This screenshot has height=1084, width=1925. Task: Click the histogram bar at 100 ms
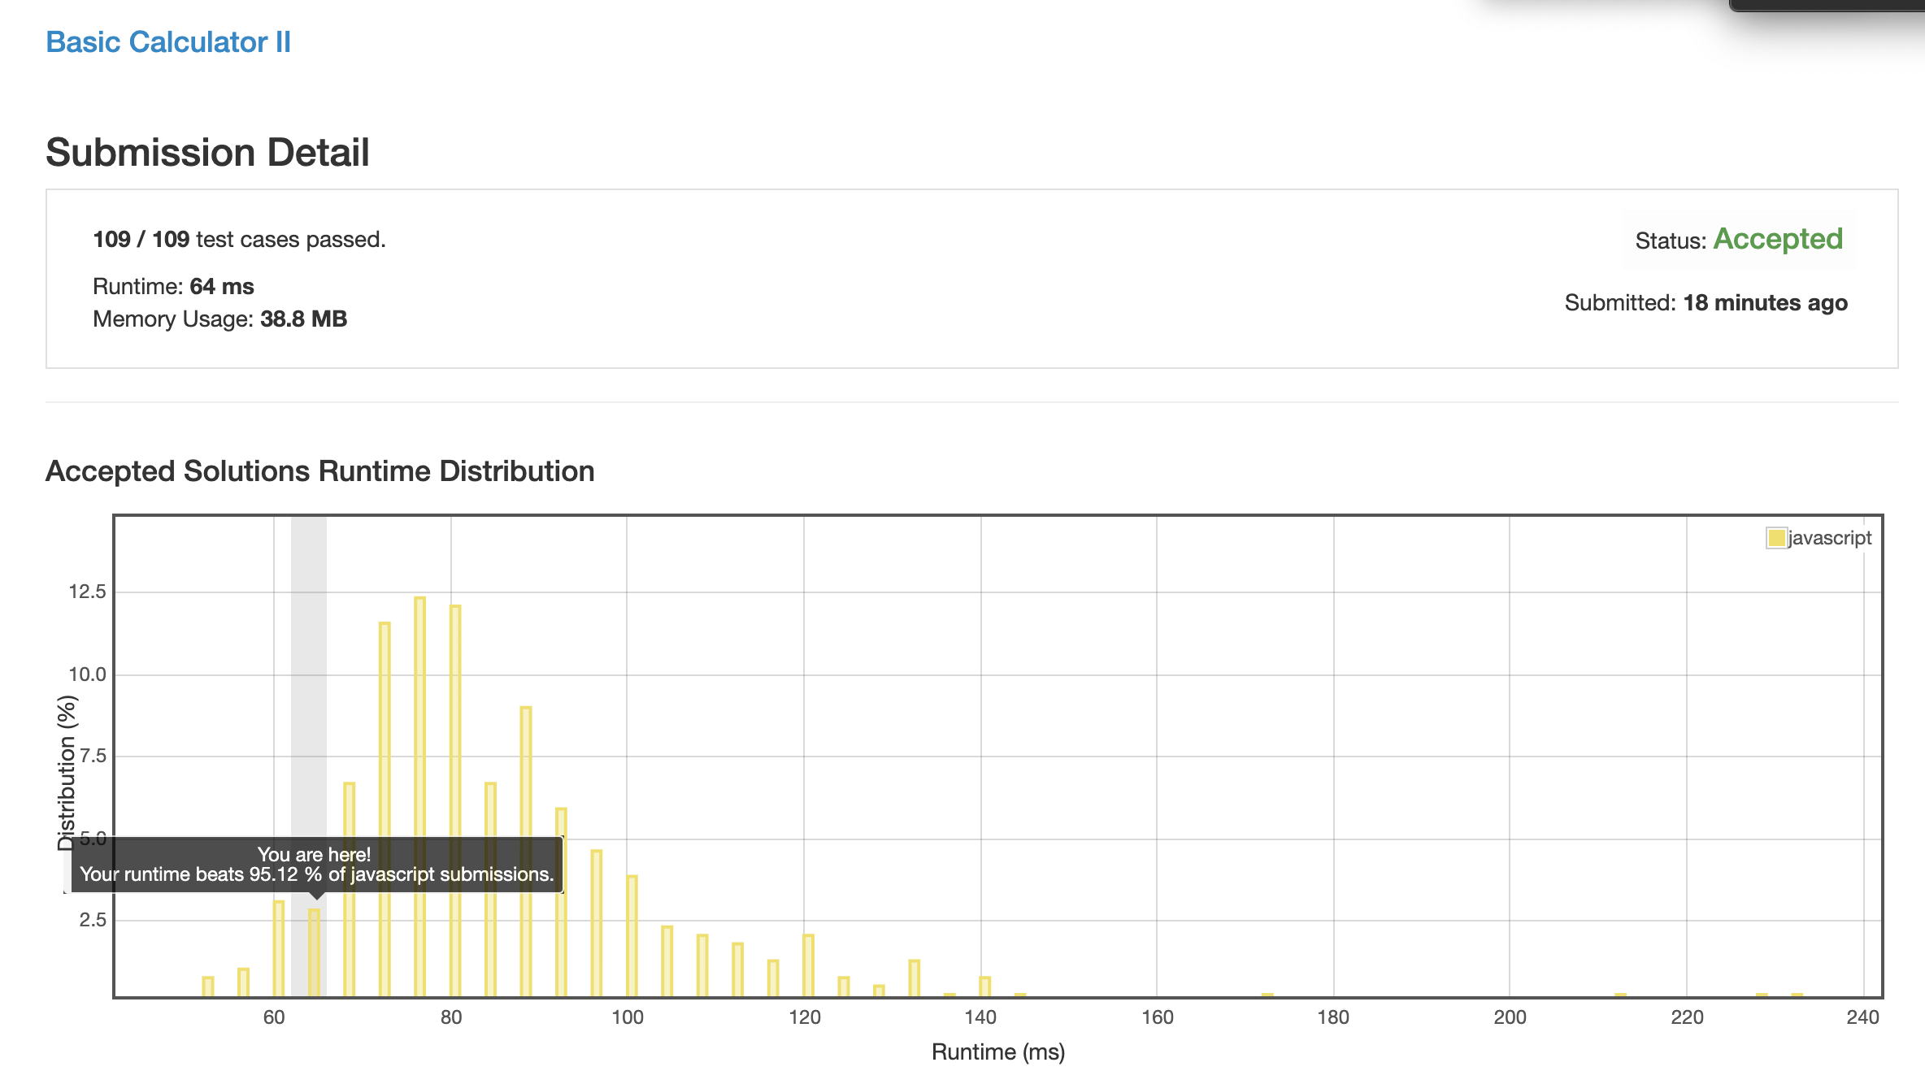pos(632,936)
